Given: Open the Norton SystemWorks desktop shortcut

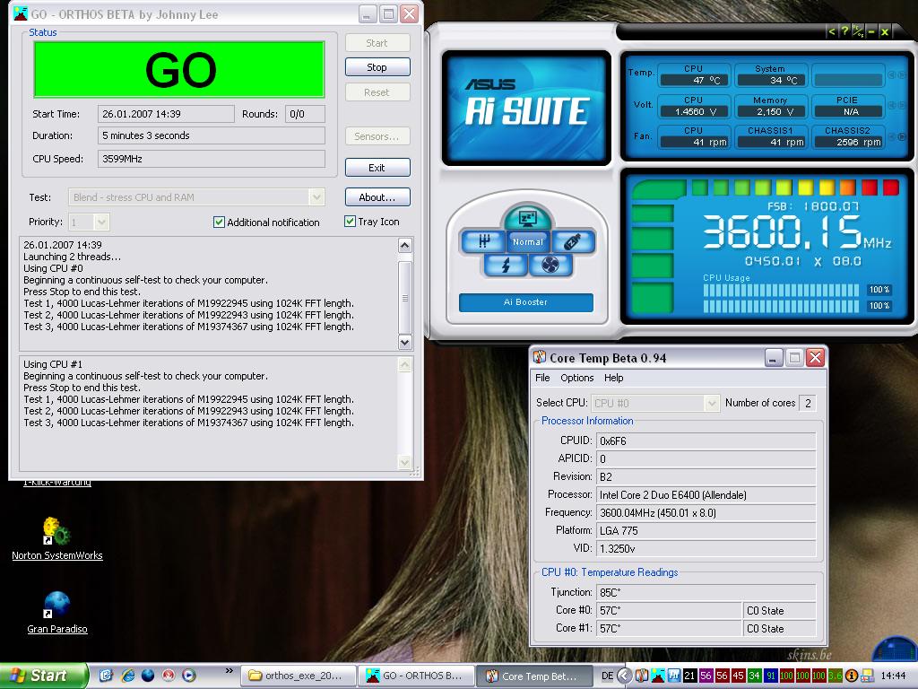Looking at the screenshot, I should click(56, 539).
